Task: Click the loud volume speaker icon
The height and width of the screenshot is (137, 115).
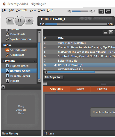Action: (92, 11)
